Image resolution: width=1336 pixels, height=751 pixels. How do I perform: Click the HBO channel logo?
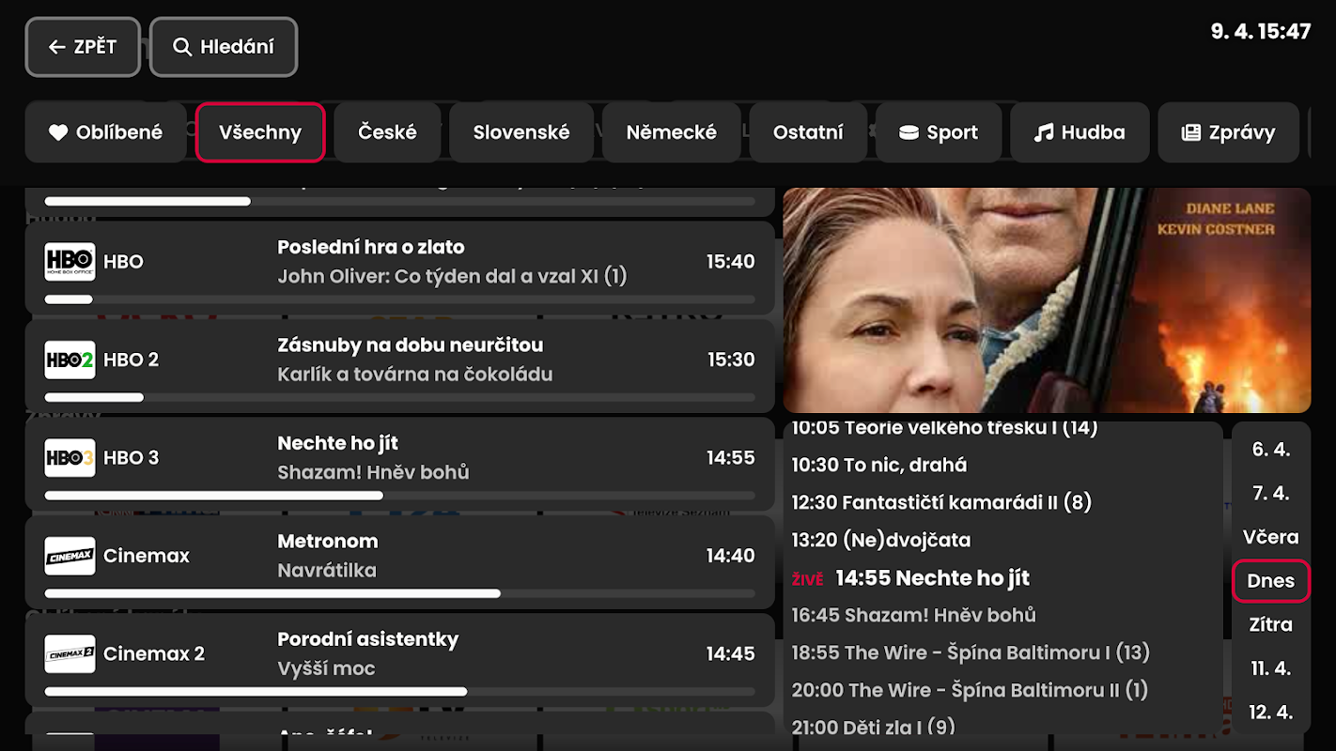70,262
